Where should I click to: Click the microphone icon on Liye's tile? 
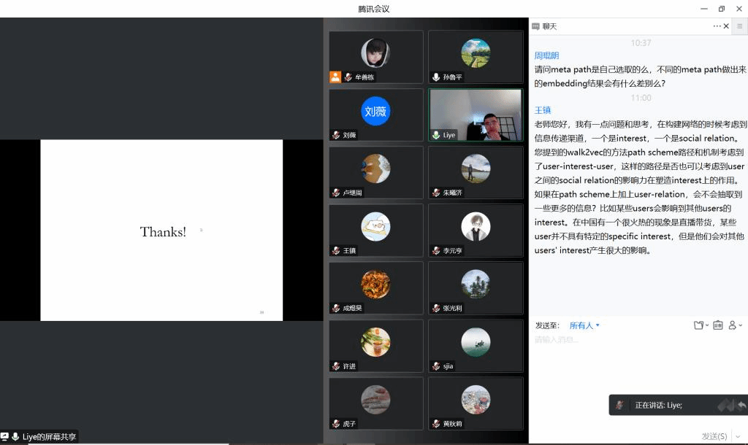coord(436,135)
